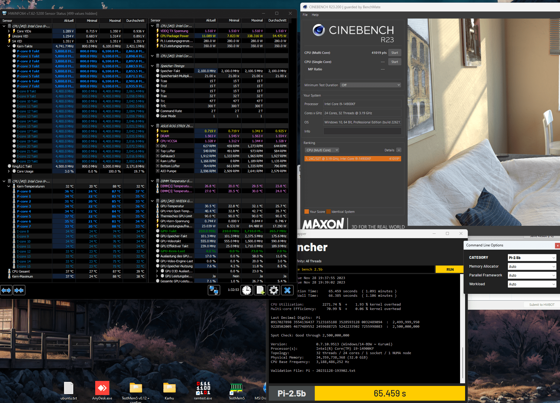Select the GPU-Kern-Last row
This screenshot has height=403, width=560.
click(219, 251)
